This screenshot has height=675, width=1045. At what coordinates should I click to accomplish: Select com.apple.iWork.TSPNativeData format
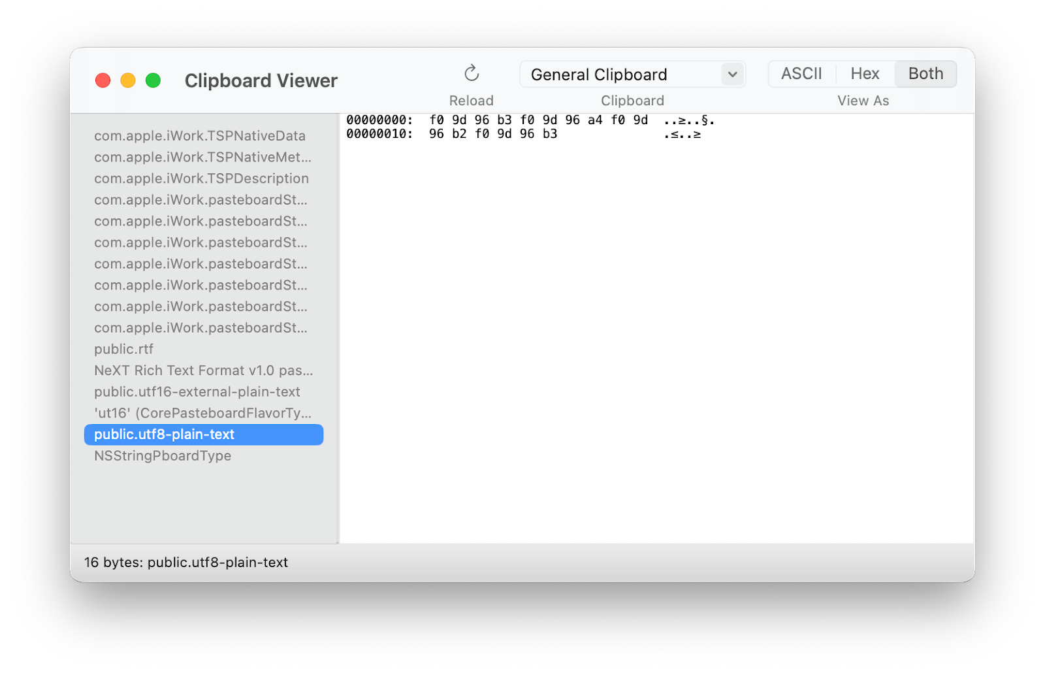tap(200, 135)
